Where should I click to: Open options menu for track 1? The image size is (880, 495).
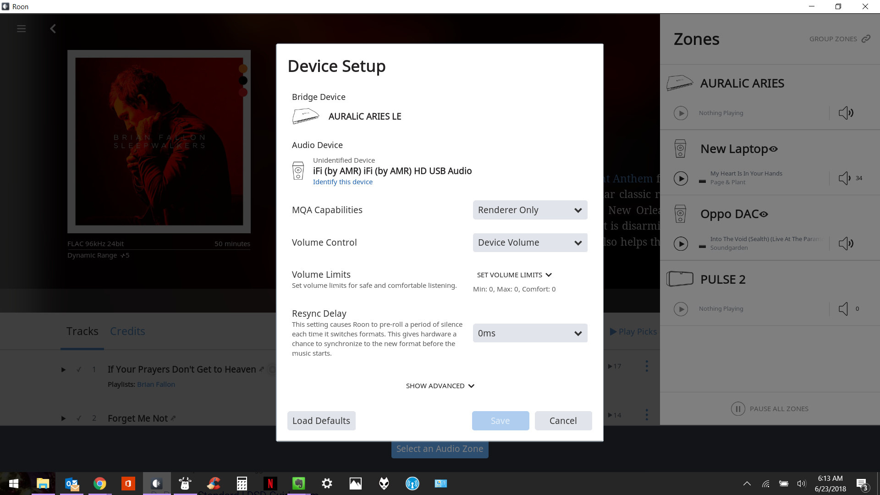[647, 366]
